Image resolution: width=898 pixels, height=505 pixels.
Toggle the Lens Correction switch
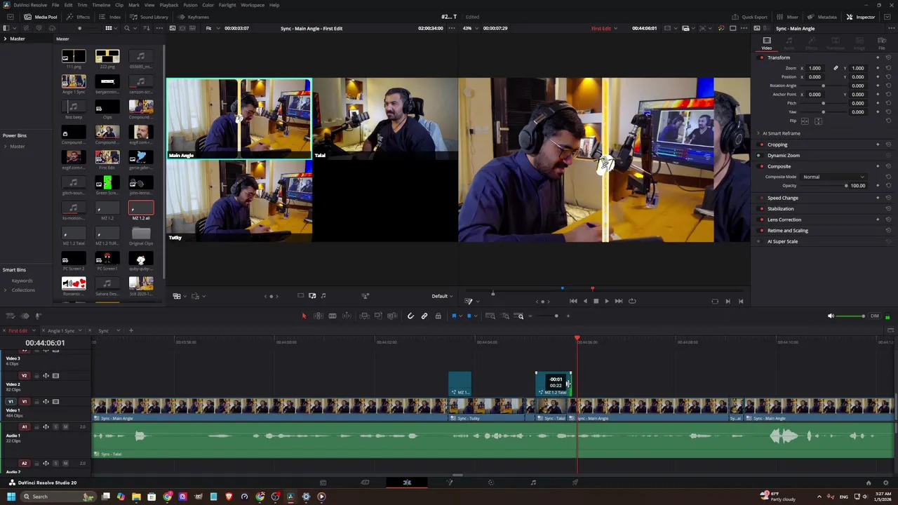[x=762, y=220]
